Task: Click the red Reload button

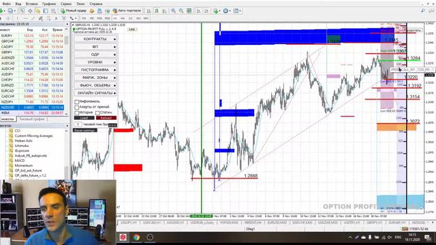Action: [x=106, y=118]
